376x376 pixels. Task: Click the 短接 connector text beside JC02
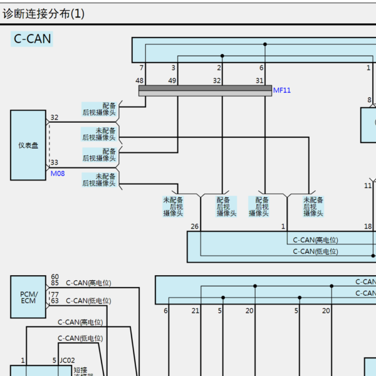tap(80, 370)
